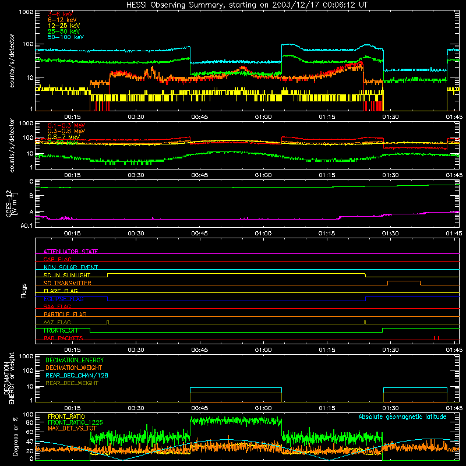Image resolution: width=466 pixels, height=466 pixels.
Task: Click the B tick label on GOES plot
Action: [x=31, y=196]
